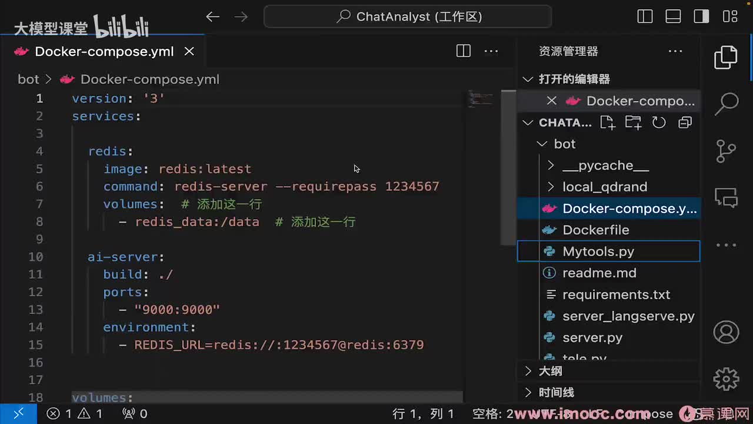The image size is (753, 424).
Task: Collapse the CHATA... workspace section
Action: [x=557, y=122]
